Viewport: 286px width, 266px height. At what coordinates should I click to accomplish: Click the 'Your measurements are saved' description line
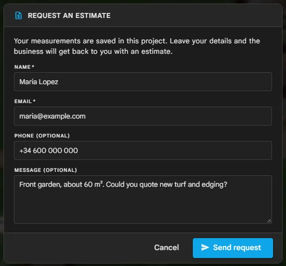point(137,41)
